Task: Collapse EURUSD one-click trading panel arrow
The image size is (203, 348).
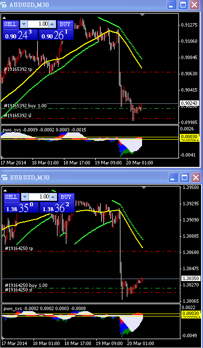Action: tap(5, 190)
